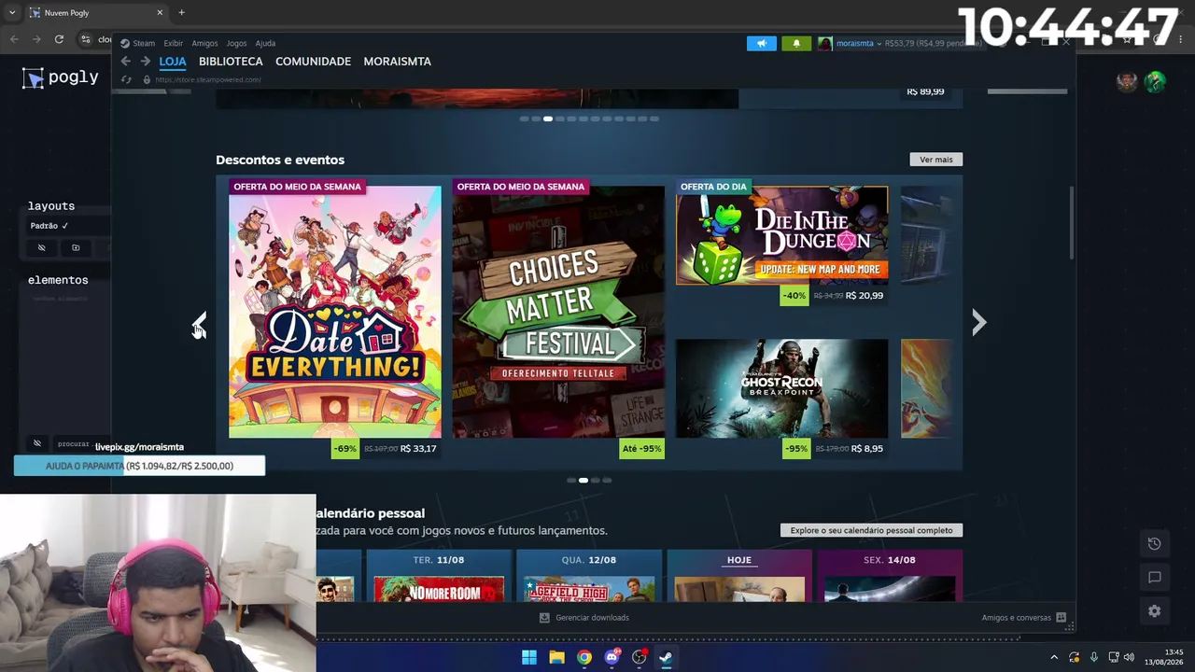Open a new Chrome tab
Viewport: 1195px width, 672px height.
click(x=181, y=12)
